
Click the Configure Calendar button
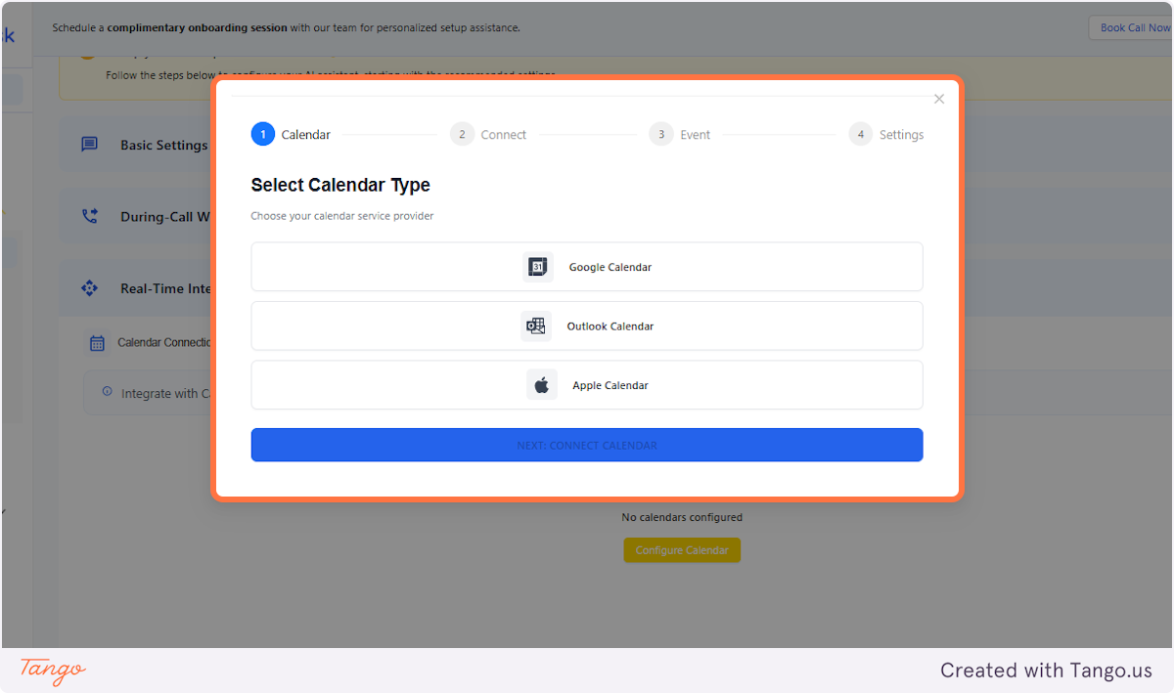[x=682, y=550]
